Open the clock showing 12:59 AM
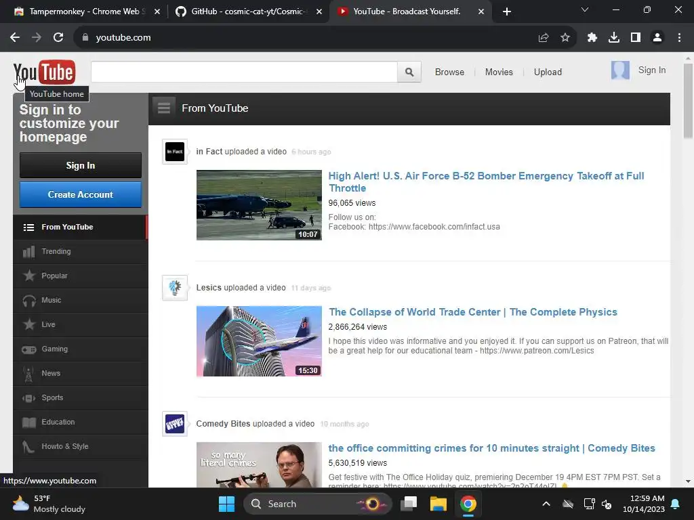The height and width of the screenshot is (520, 694). (x=644, y=504)
